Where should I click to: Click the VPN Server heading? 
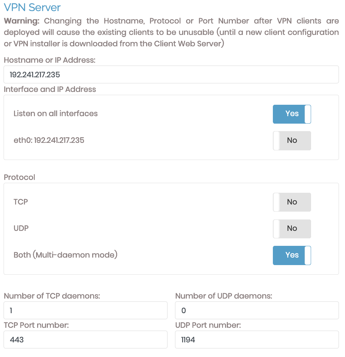[32, 7]
